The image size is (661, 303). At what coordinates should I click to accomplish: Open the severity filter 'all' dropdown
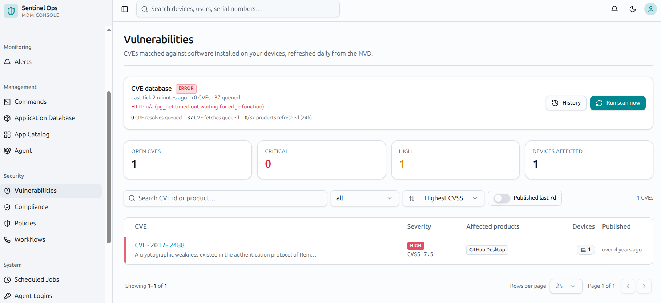pos(364,198)
